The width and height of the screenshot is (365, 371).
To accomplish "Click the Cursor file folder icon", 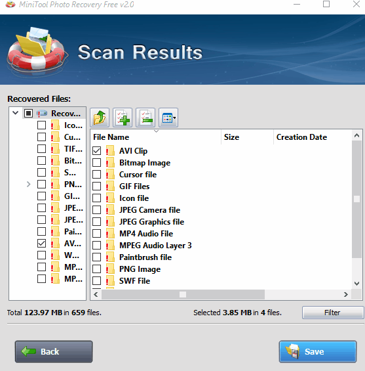I will [x=110, y=175].
